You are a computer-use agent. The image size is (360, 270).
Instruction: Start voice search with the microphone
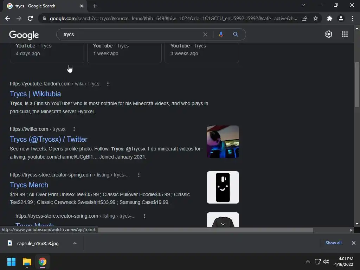(221, 34)
